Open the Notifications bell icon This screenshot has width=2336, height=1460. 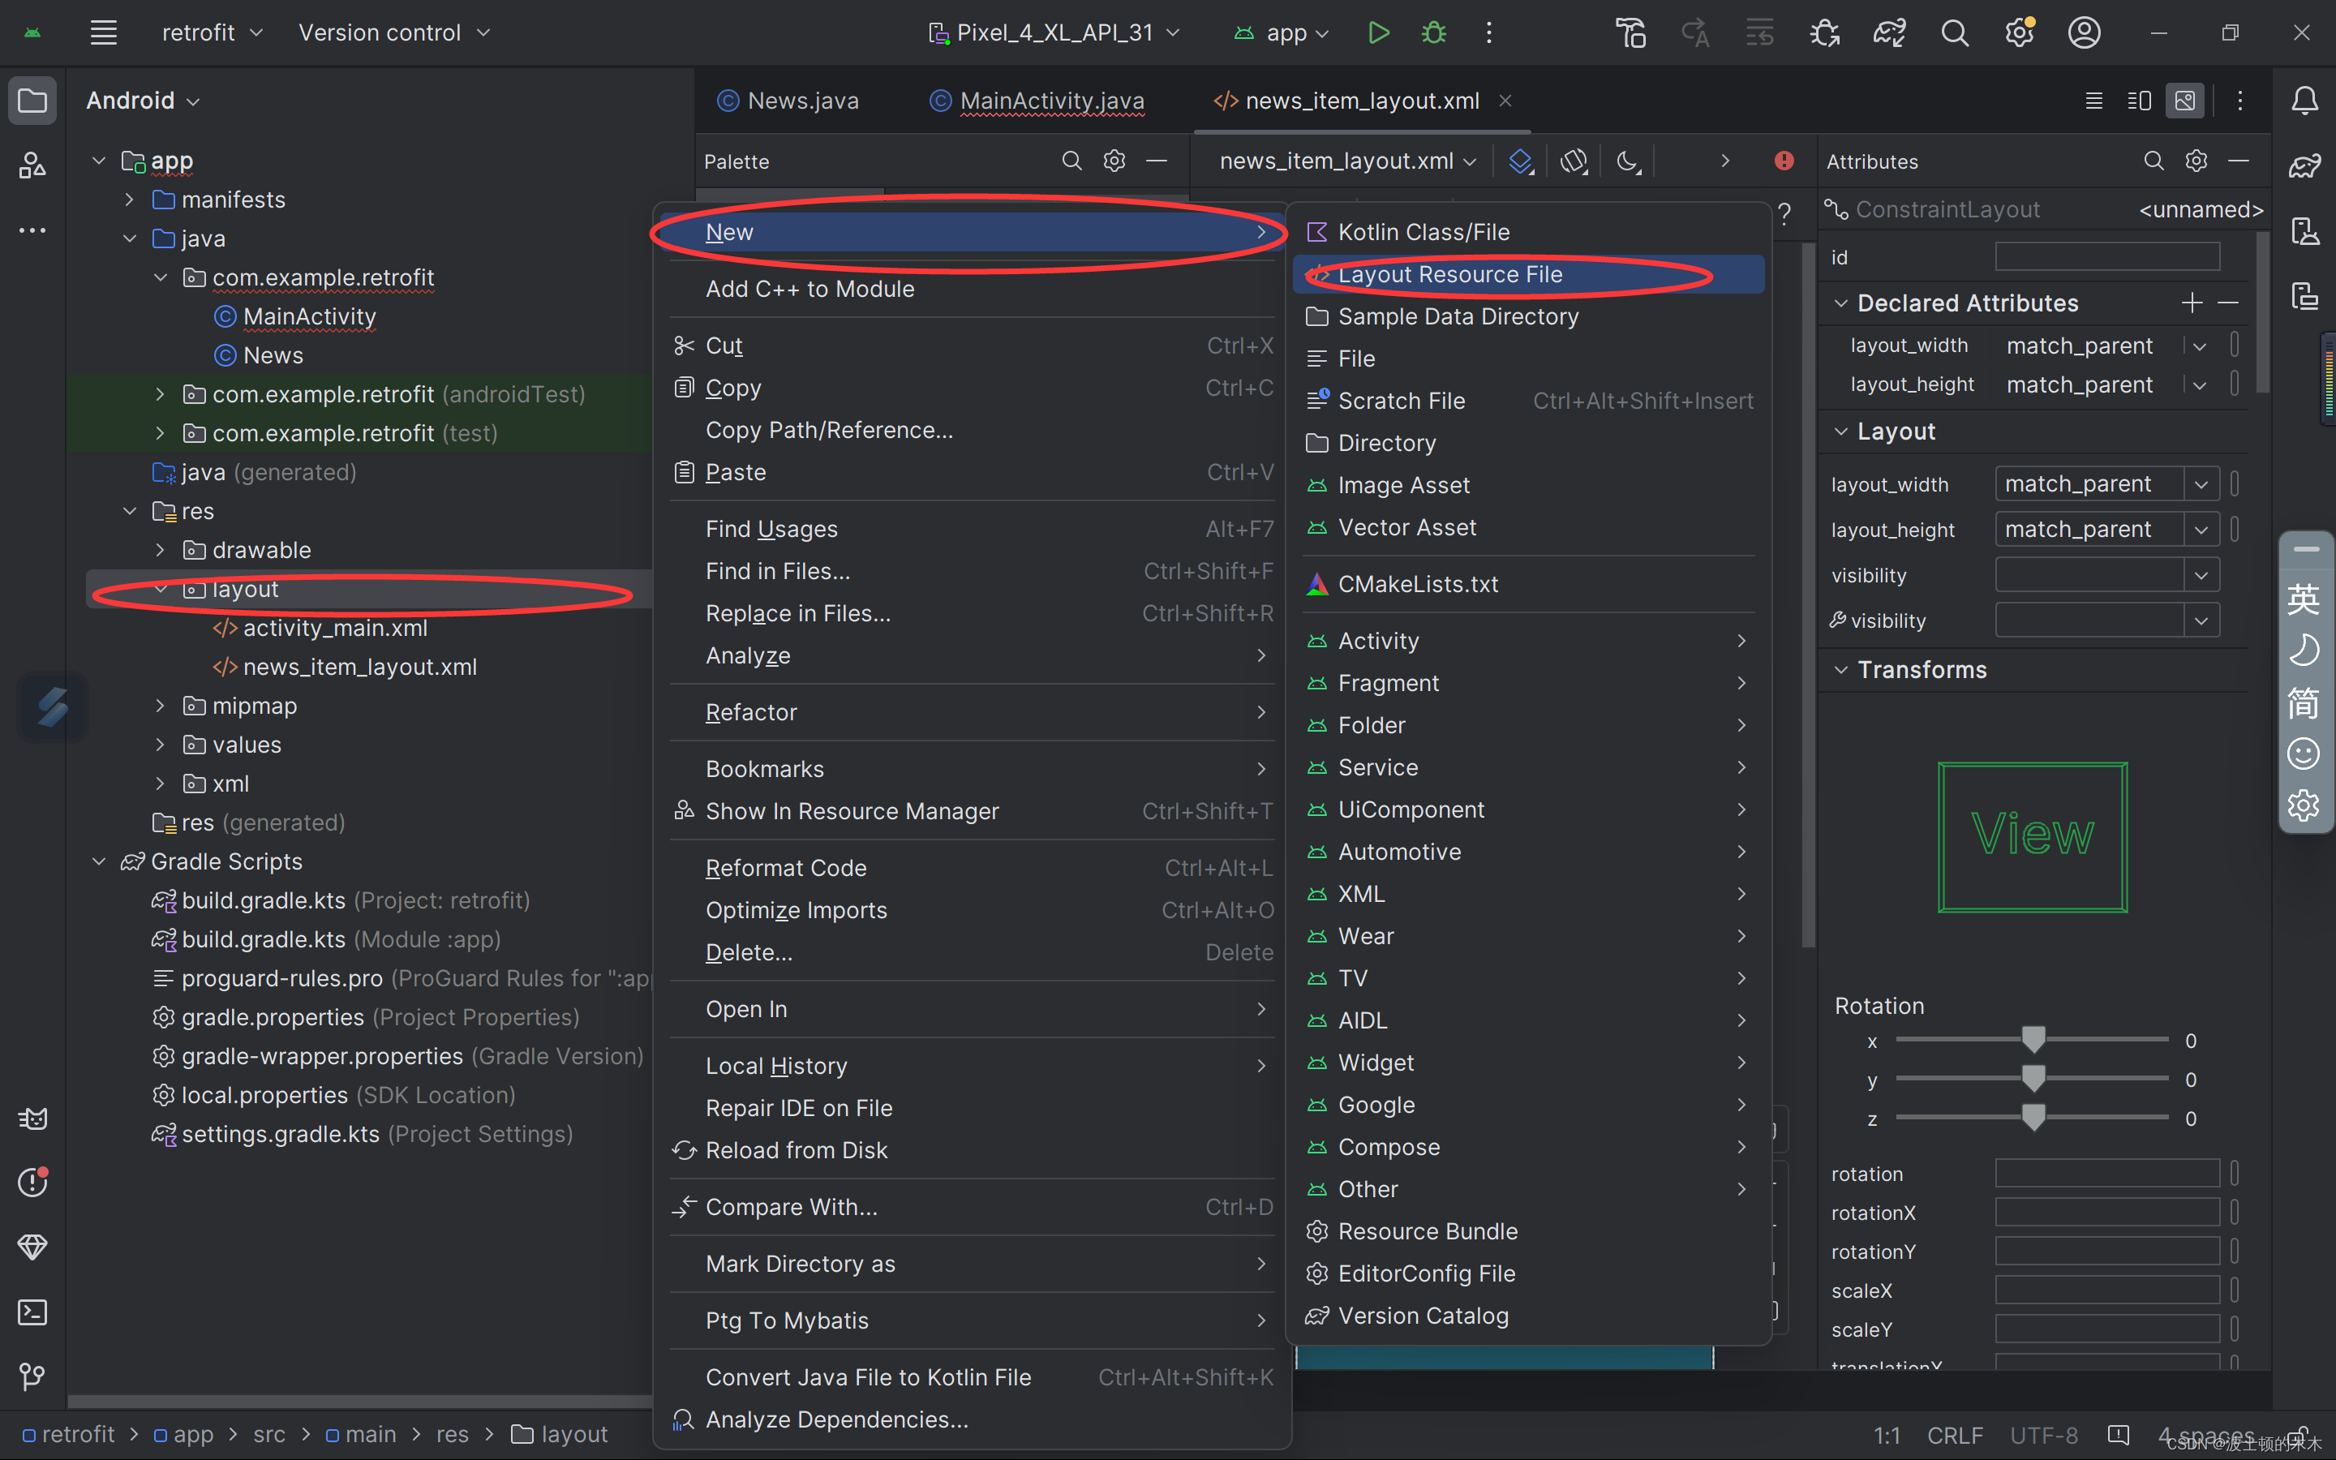click(x=2305, y=101)
